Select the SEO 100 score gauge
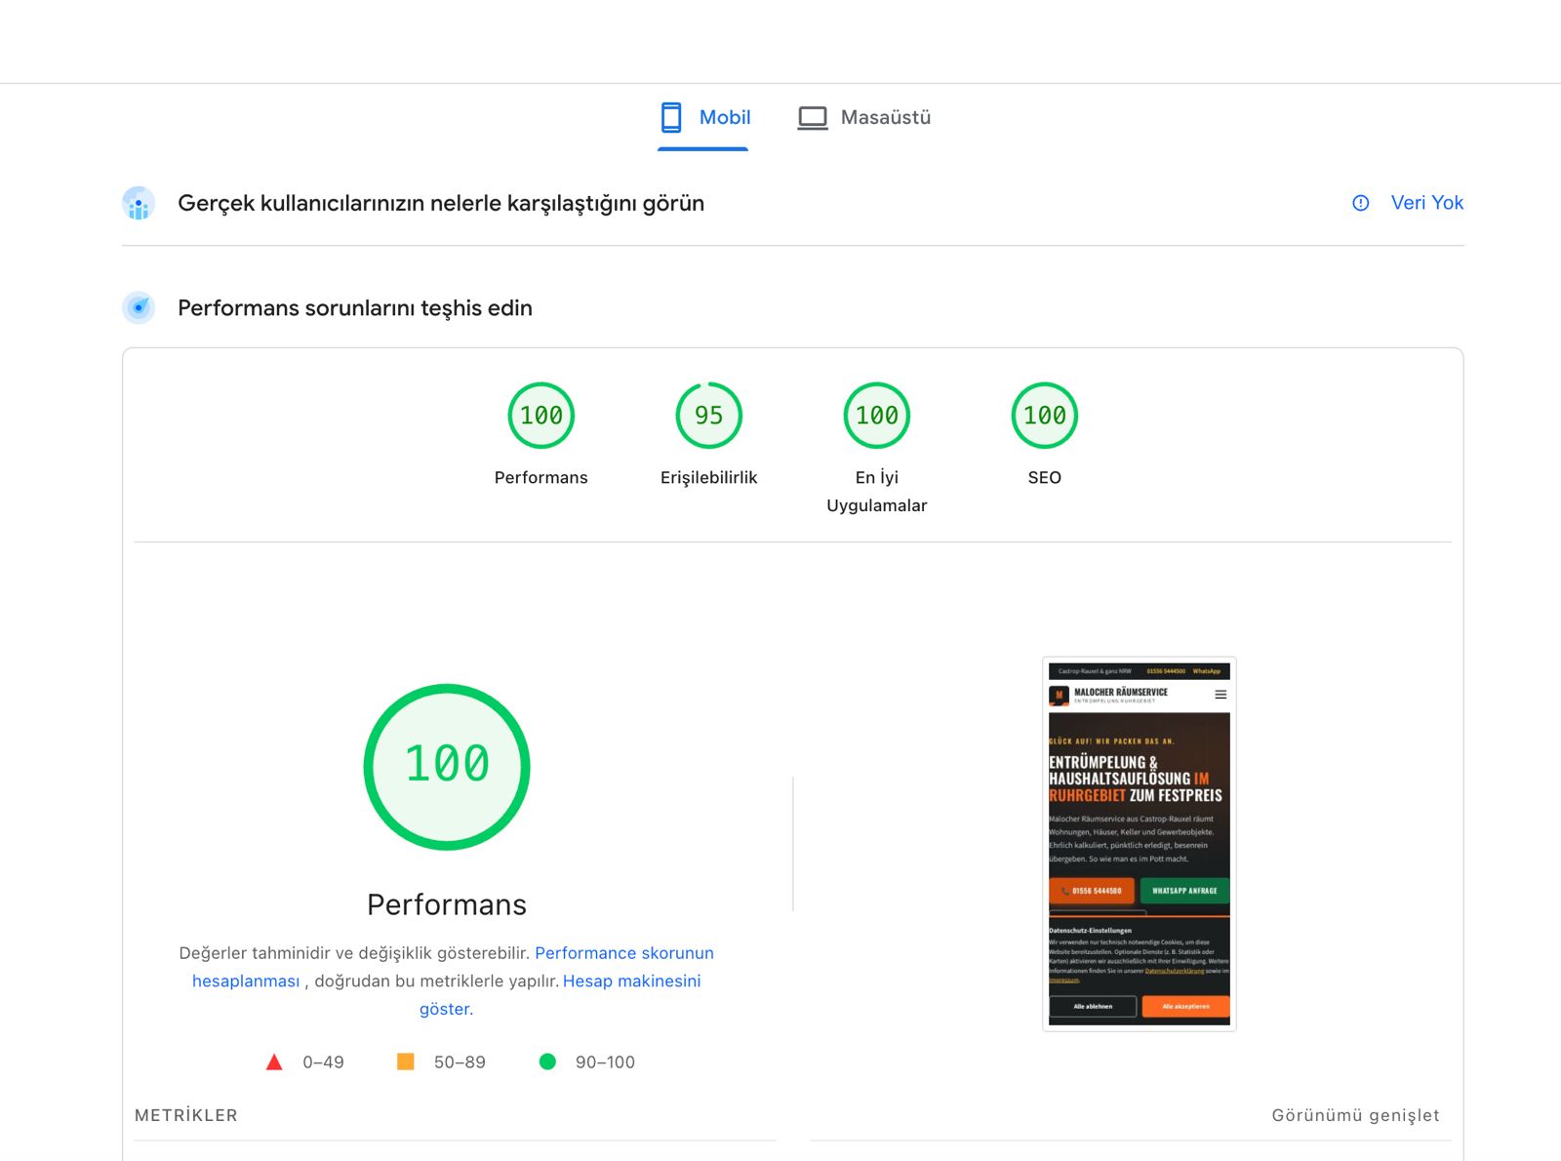Viewport: 1561px width, 1161px height. 1045,416
